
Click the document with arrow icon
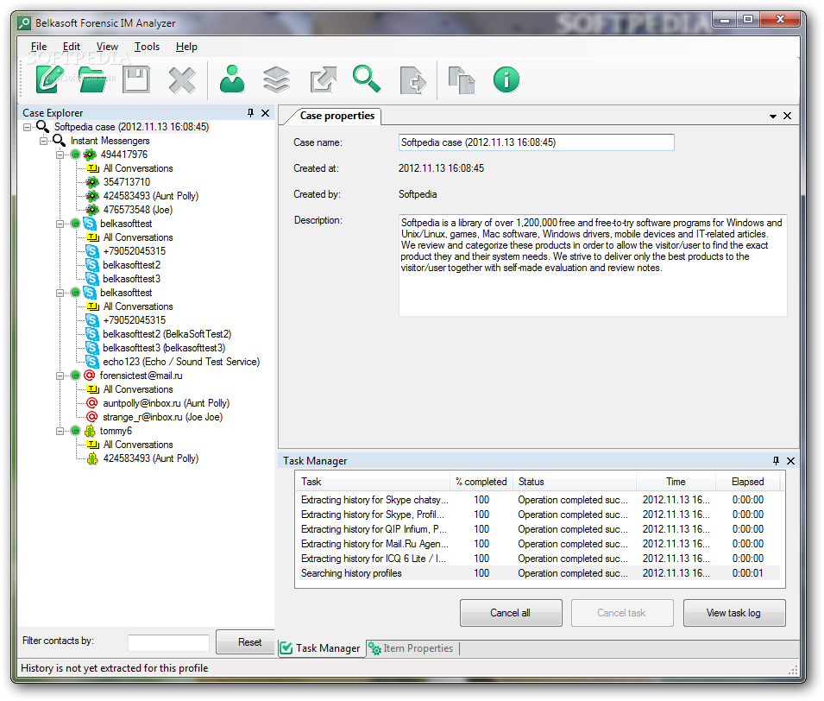[413, 80]
